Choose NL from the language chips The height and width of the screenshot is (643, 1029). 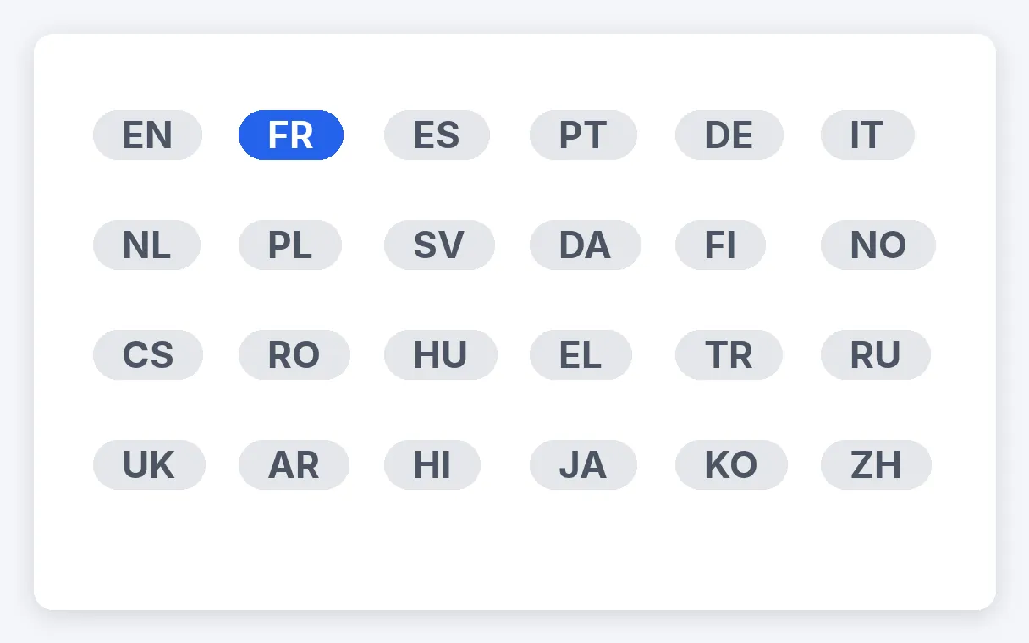click(146, 245)
